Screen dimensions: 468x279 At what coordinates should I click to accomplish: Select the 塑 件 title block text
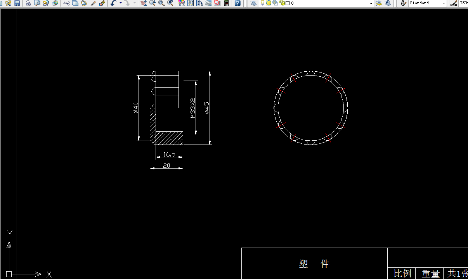point(314,264)
